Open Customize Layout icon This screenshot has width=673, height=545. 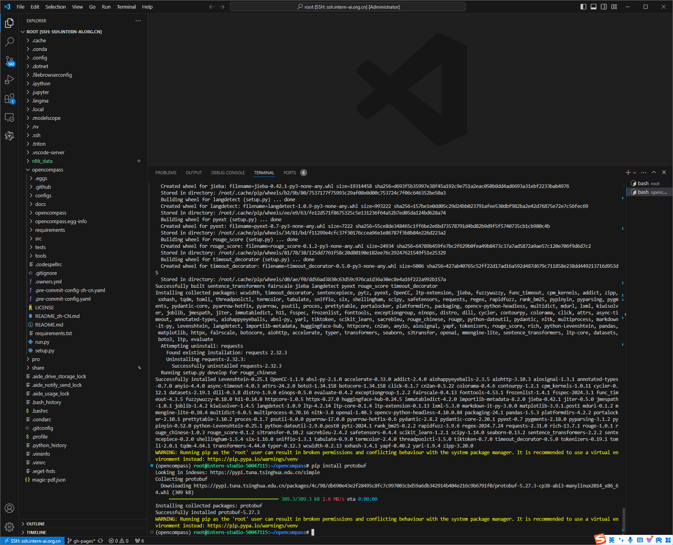point(614,7)
